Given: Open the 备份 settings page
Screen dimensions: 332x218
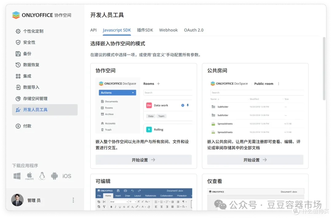Looking at the screenshot, I should pos(27,54).
